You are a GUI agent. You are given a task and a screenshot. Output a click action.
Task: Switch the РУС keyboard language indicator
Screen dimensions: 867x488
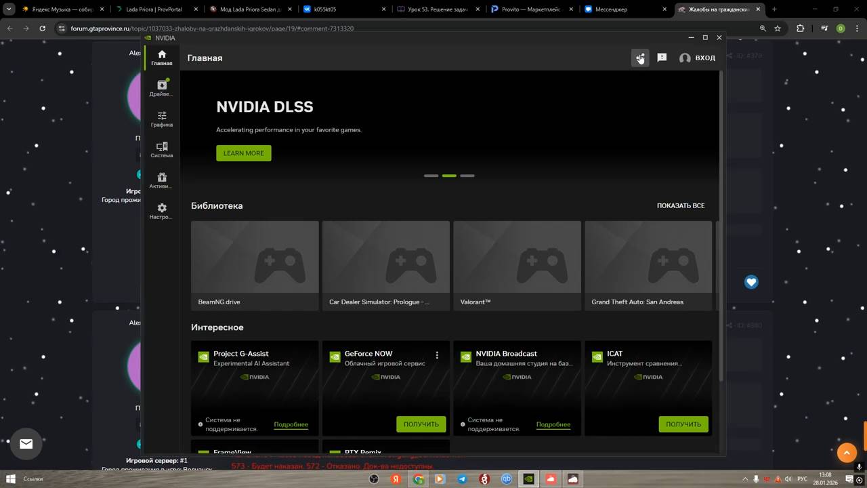pos(803,479)
